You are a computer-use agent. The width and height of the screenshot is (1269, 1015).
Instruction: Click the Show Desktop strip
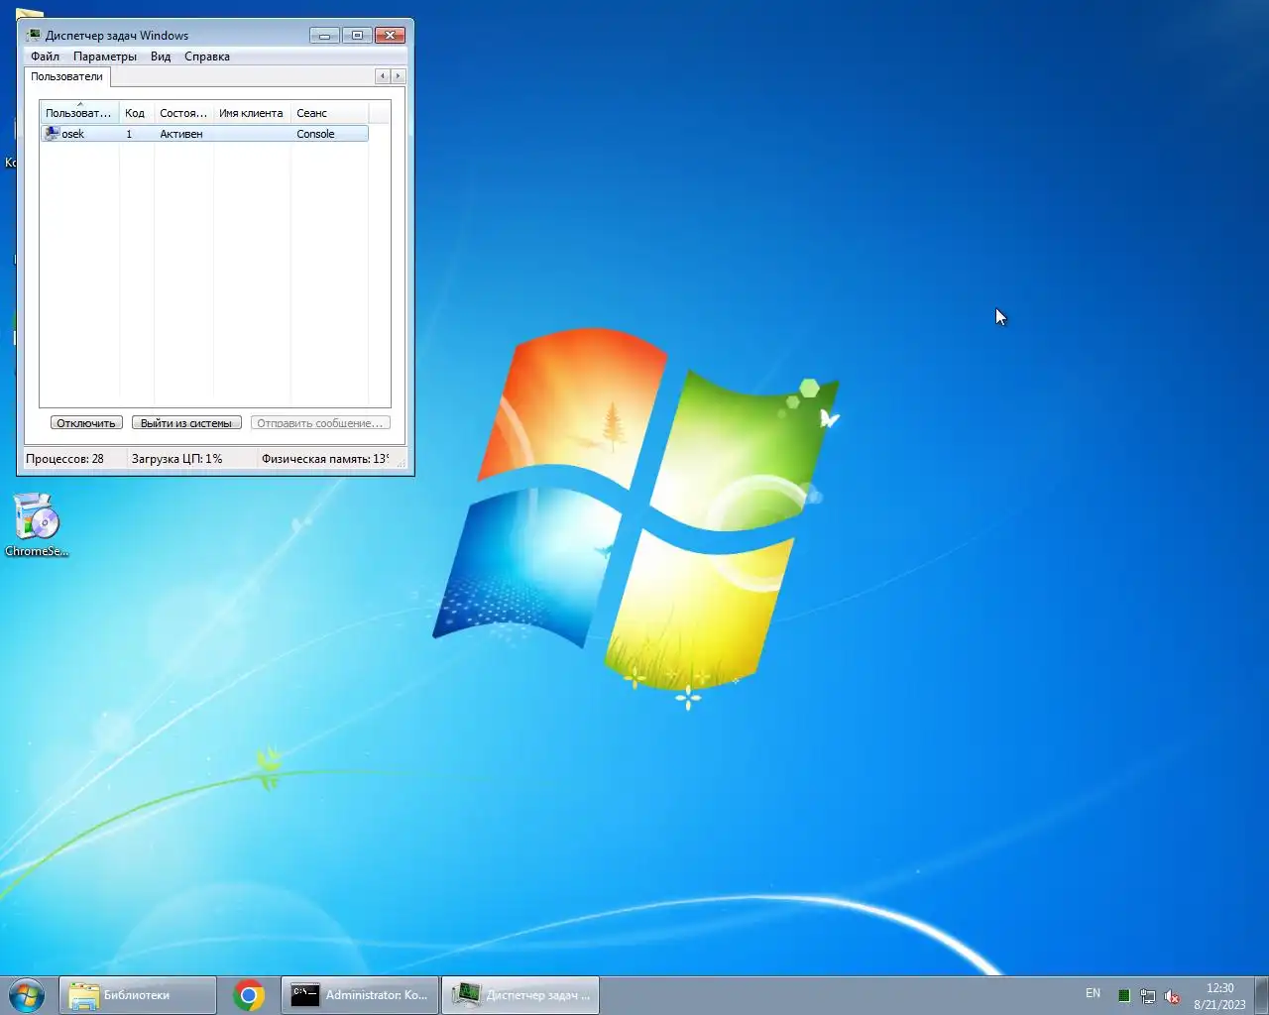tap(1261, 995)
